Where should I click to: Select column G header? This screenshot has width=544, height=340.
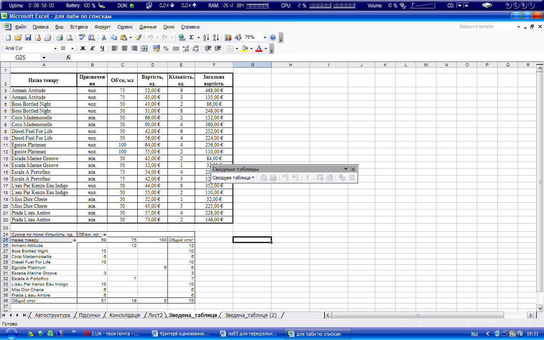click(252, 65)
